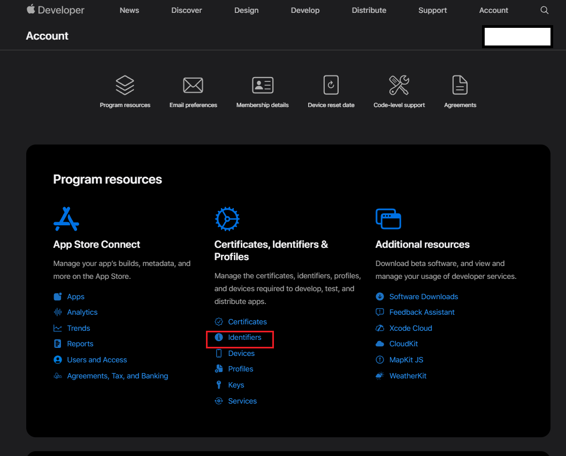Open the Develop menu item
The height and width of the screenshot is (456, 566).
coord(305,10)
